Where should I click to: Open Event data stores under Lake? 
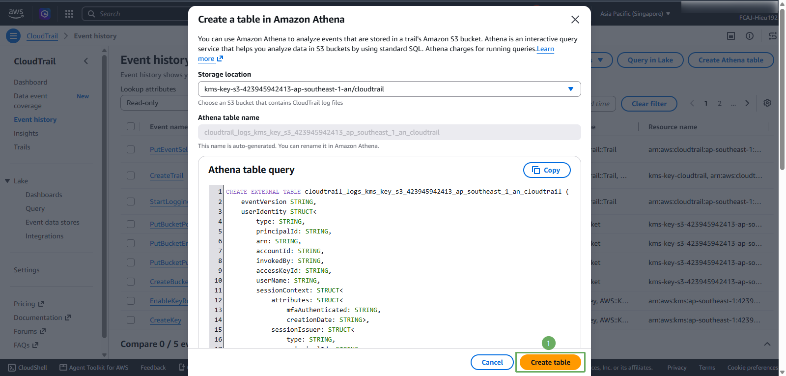53,222
